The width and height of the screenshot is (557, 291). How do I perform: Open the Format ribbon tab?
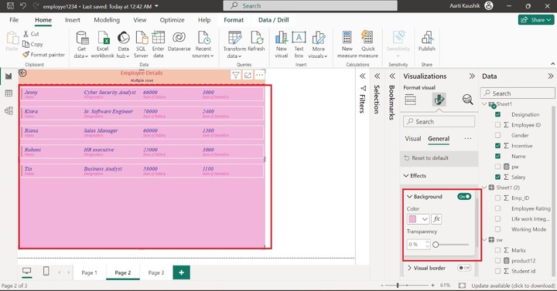[234, 20]
